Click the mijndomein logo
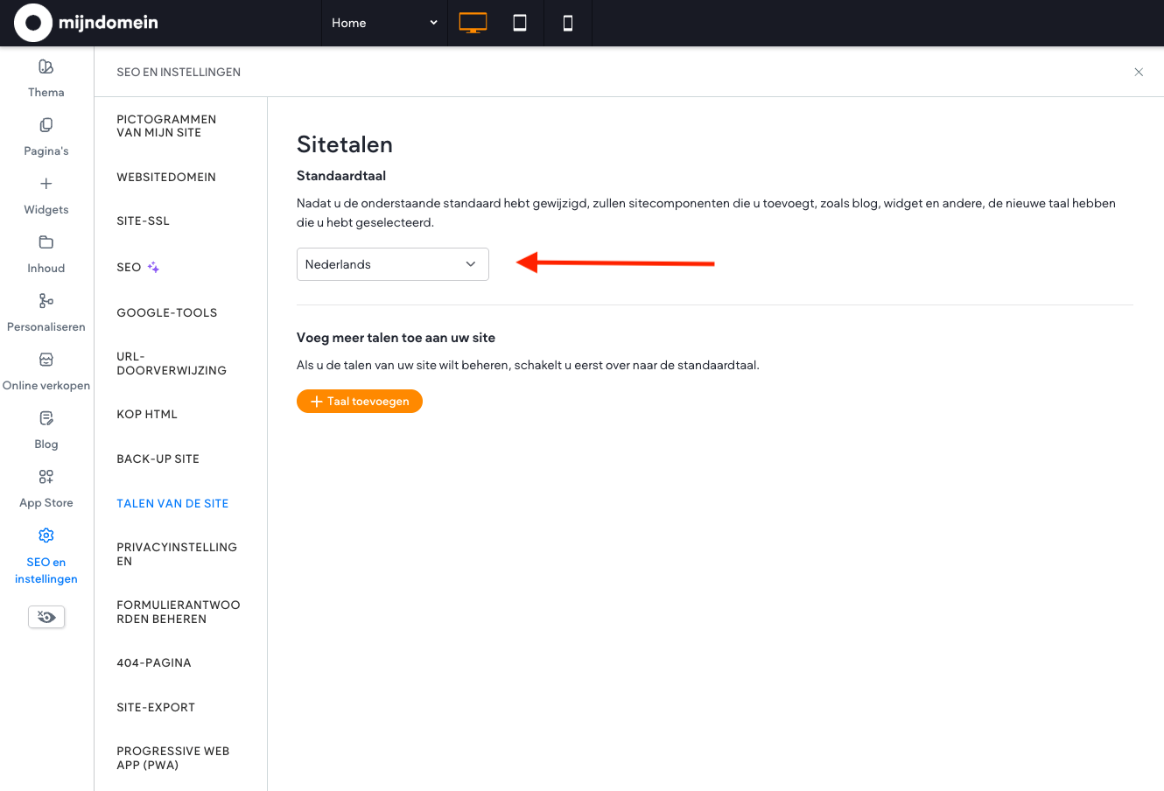 coord(87,23)
